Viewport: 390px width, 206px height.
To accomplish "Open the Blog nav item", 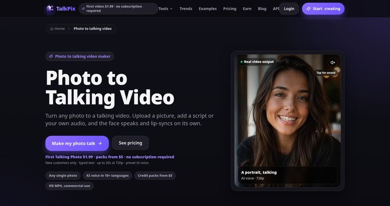I will pos(262,9).
